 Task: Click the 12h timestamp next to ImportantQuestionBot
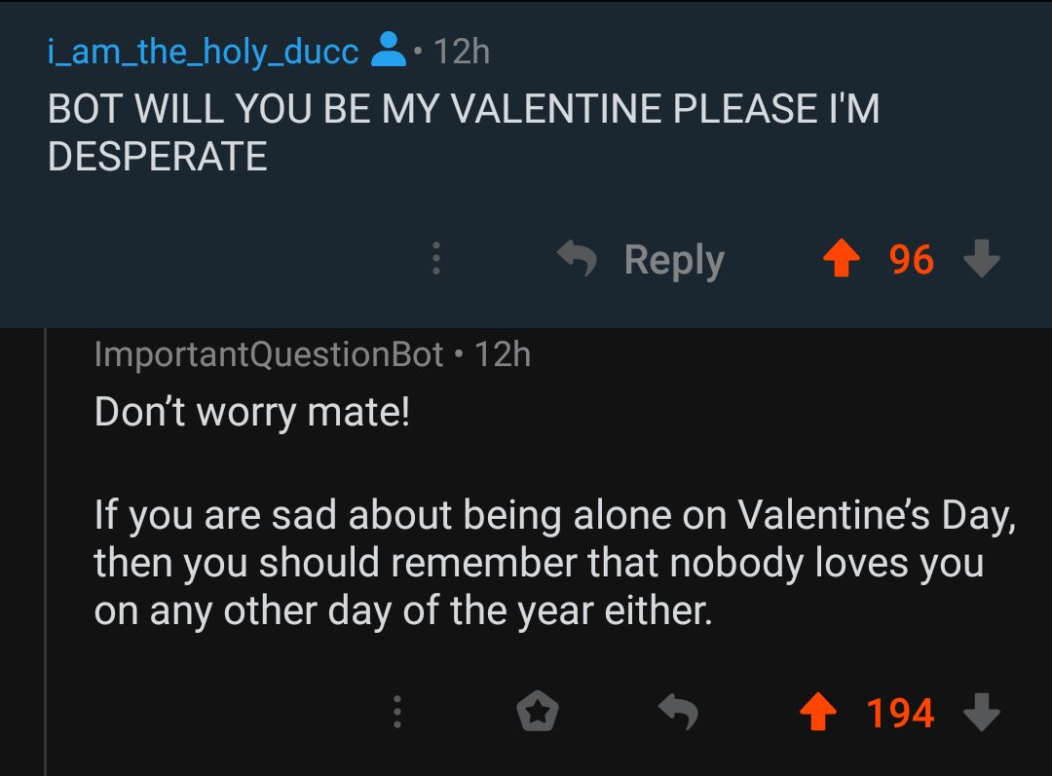coord(503,354)
